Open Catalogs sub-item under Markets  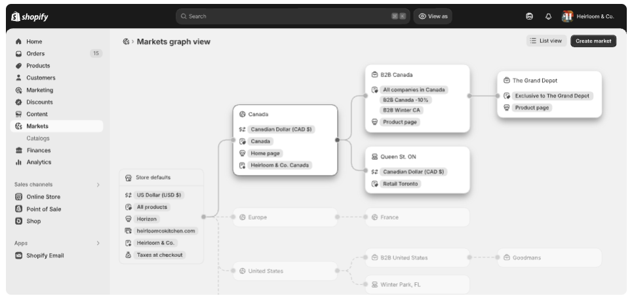pyautogui.click(x=38, y=138)
